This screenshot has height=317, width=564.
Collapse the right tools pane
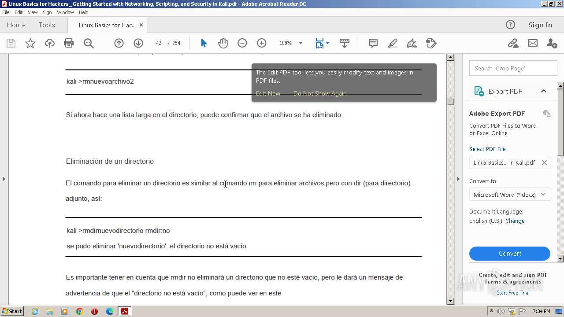coord(458,179)
